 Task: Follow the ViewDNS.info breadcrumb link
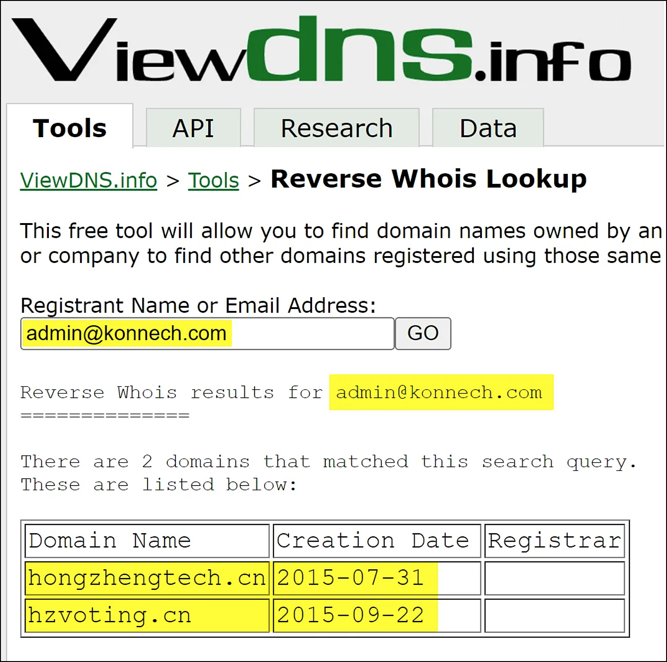(x=89, y=180)
